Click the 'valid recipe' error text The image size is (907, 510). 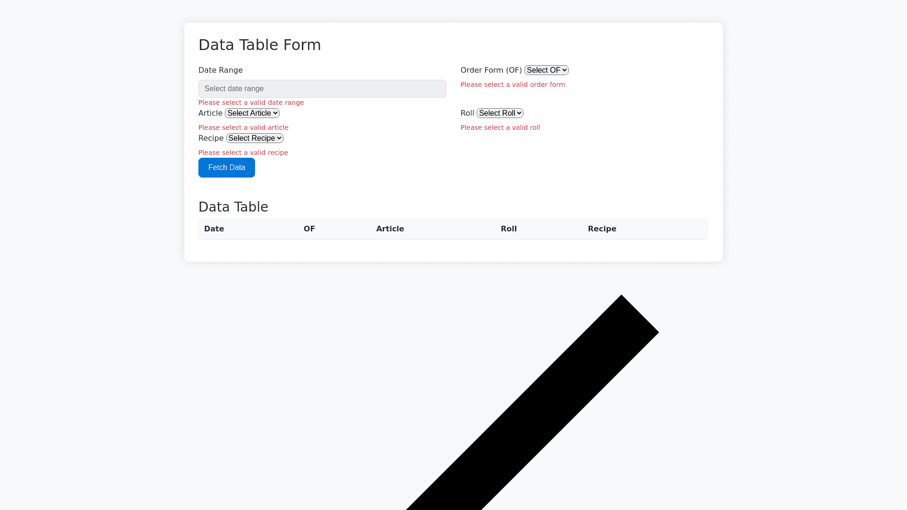[243, 153]
